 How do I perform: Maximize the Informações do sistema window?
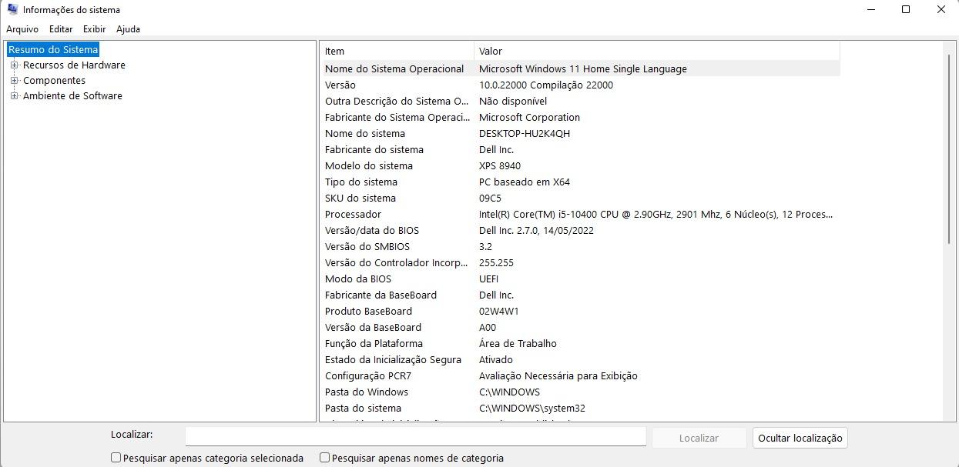click(906, 10)
